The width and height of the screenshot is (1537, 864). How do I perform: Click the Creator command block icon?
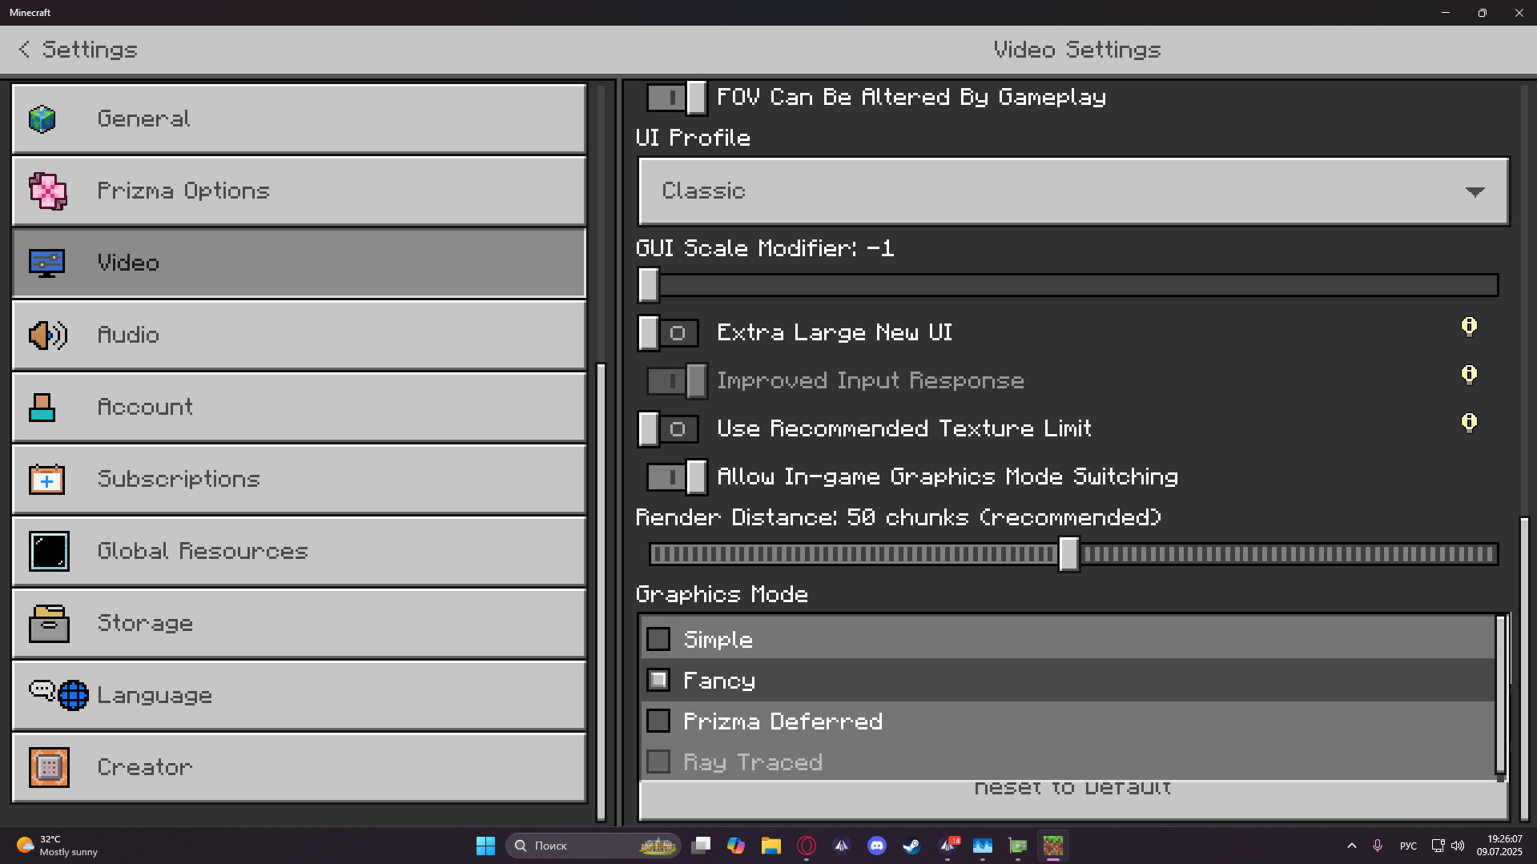tap(49, 767)
